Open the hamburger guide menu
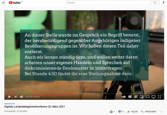Image resolution: width=167 pixels, height=115 pixels. (x=3, y=3)
